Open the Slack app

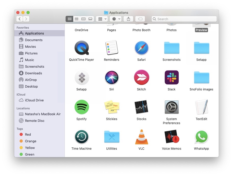coord(171,77)
